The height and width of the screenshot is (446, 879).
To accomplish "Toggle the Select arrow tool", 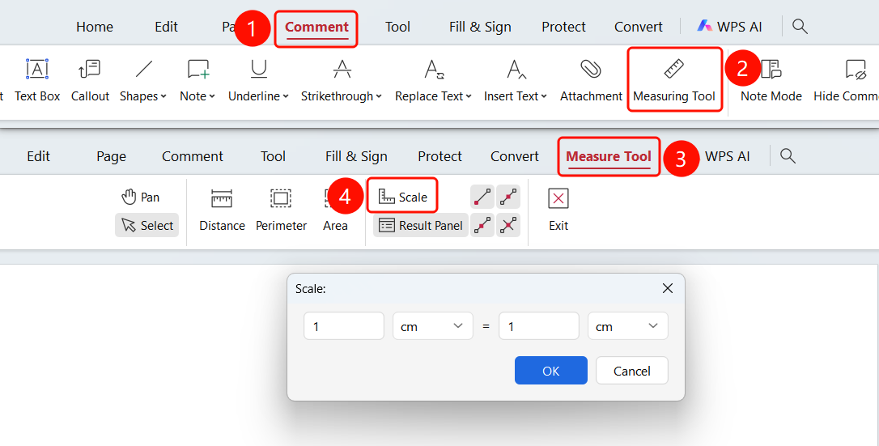I will click(x=147, y=225).
